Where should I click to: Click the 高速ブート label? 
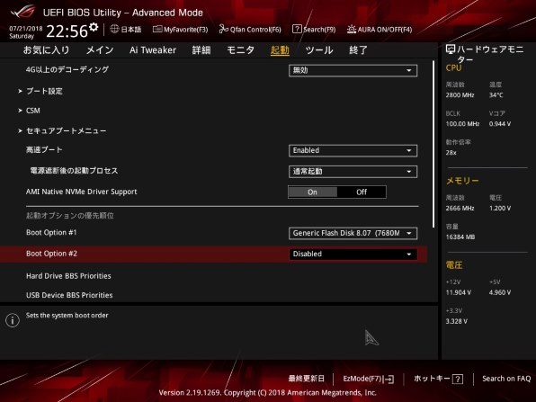pyautogui.click(x=44, y=149)
